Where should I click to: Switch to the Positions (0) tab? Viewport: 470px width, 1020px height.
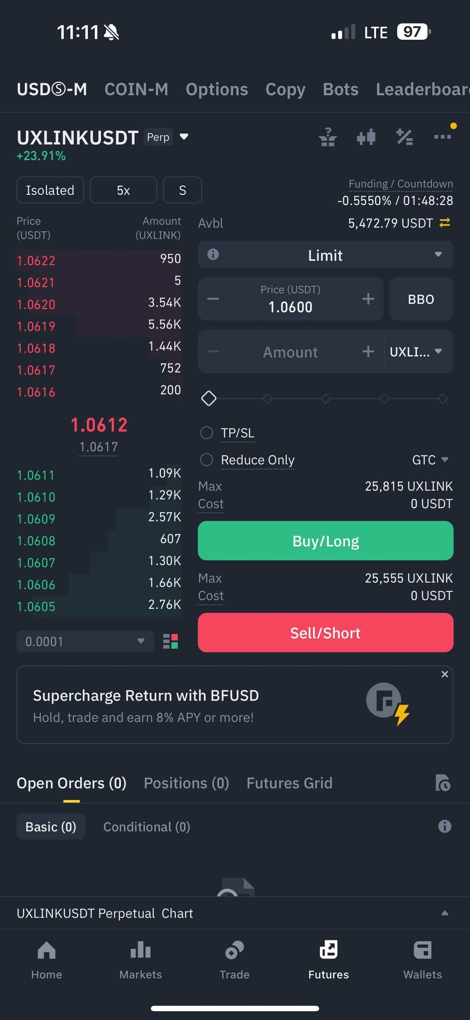pos(186,783)
